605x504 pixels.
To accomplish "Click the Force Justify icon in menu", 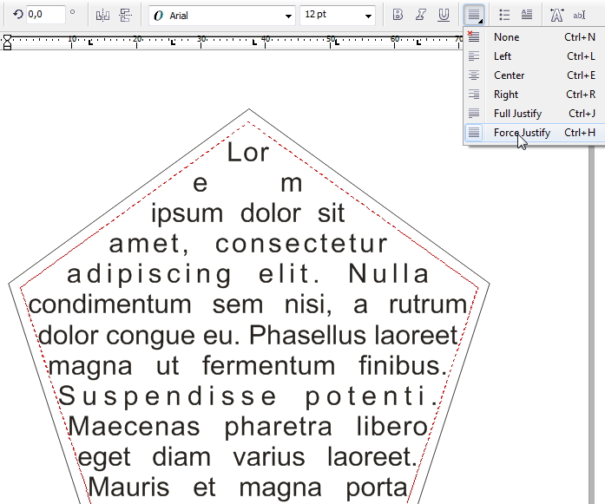I will pos(473,133).
